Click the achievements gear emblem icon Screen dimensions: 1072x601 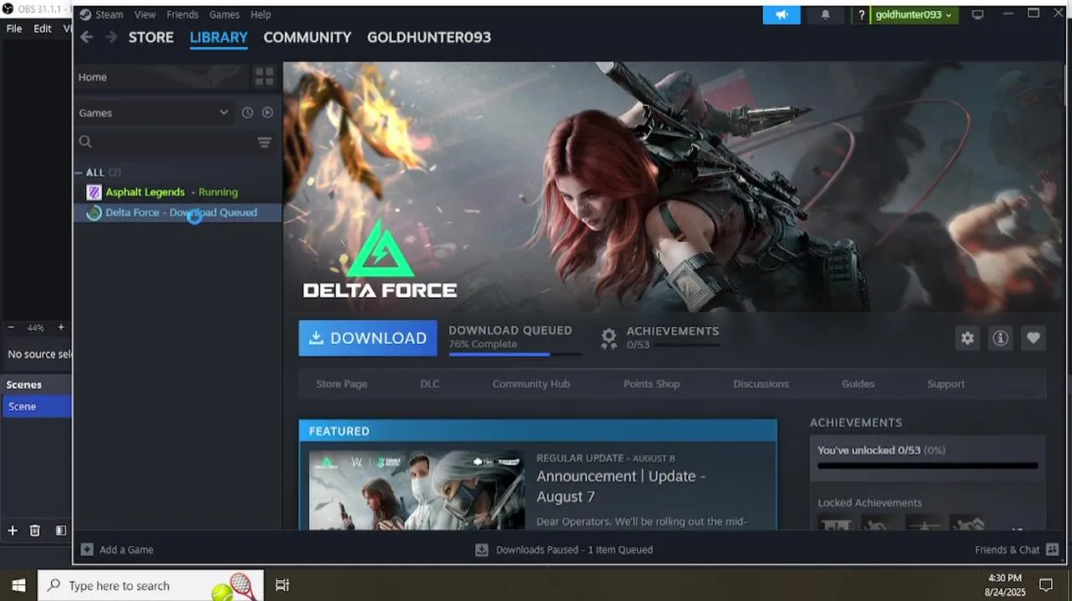[609, 338]
